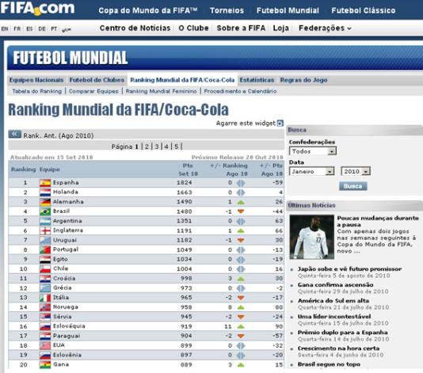Click the Uruguai flag icon
423x373 pixels.
[x=45, y=240]
